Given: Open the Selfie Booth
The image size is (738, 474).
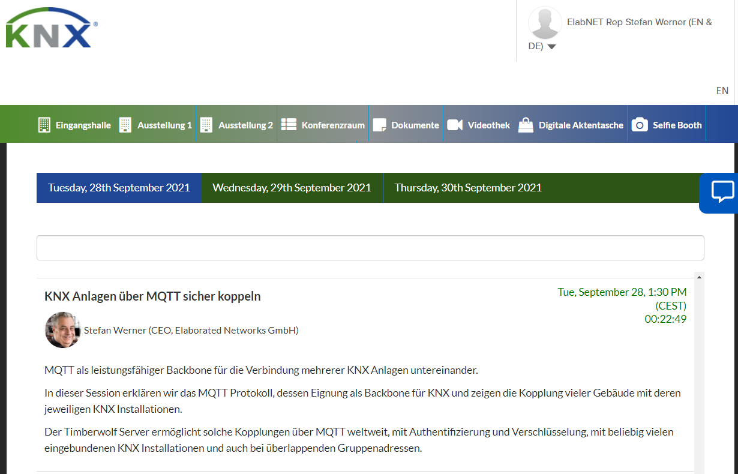Looking at the screenshot, I should point(677,125).
